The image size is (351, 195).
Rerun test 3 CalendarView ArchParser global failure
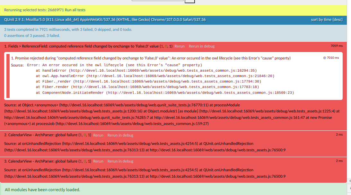(98, 161)
